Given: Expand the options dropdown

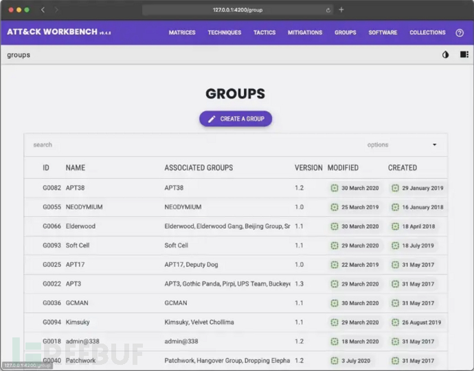Looking at the screenshot, I should click(434, 145).
